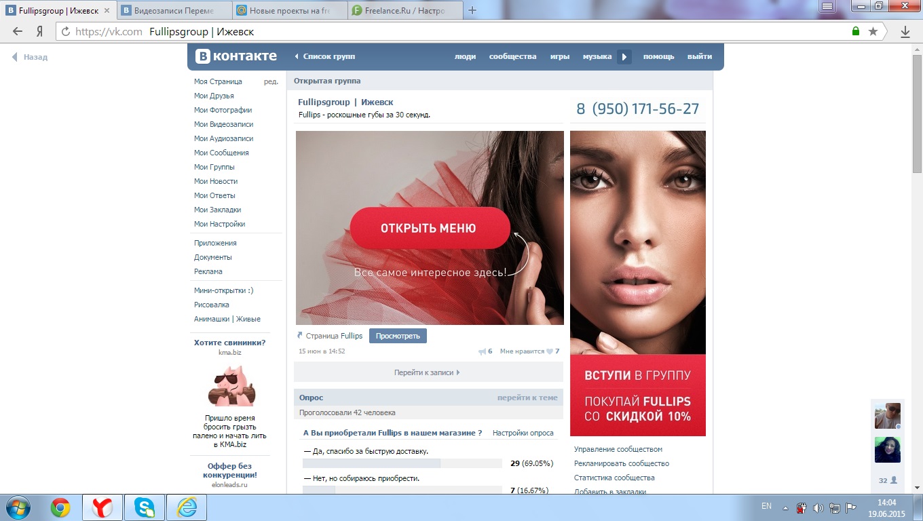Open the network tray icon
Viewport: 923px width, 521px height.
coord(834,508)
